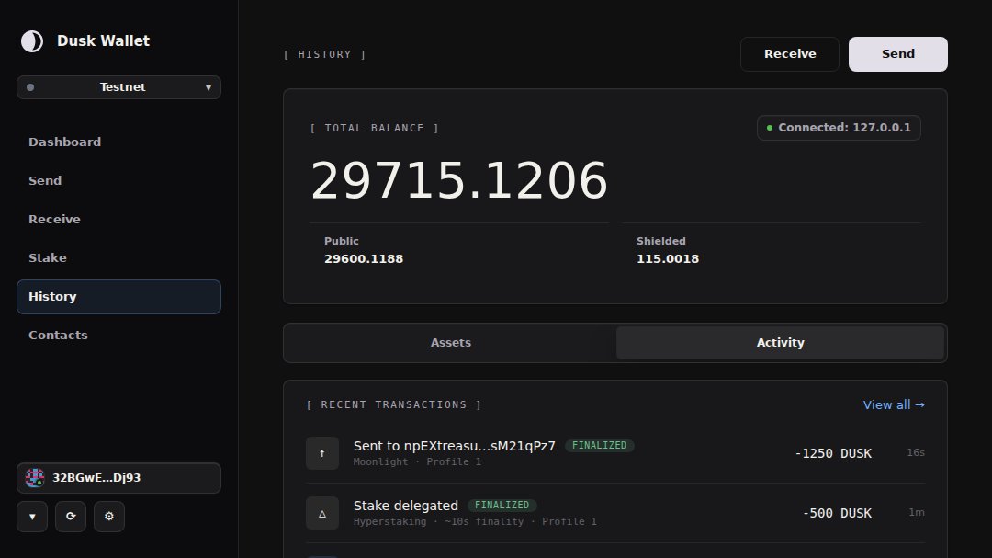Click the Send button at top
This screenshot has width=992, height=558.
point(897,54)
